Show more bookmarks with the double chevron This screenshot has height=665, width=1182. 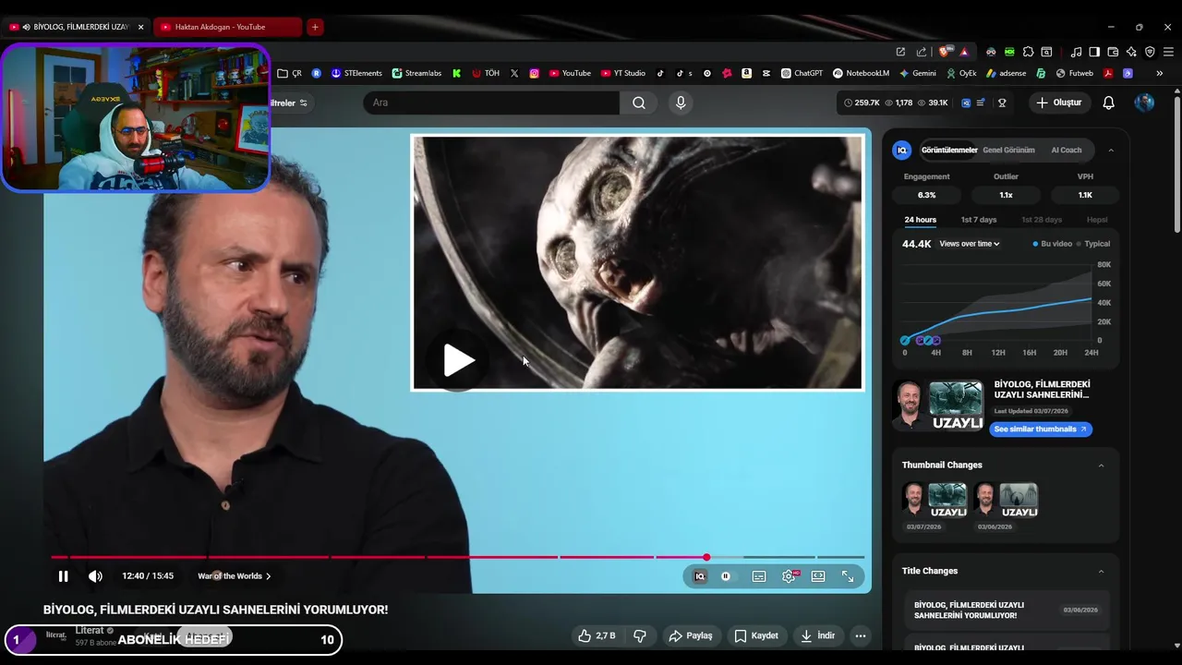click(x=1160, y=73)
